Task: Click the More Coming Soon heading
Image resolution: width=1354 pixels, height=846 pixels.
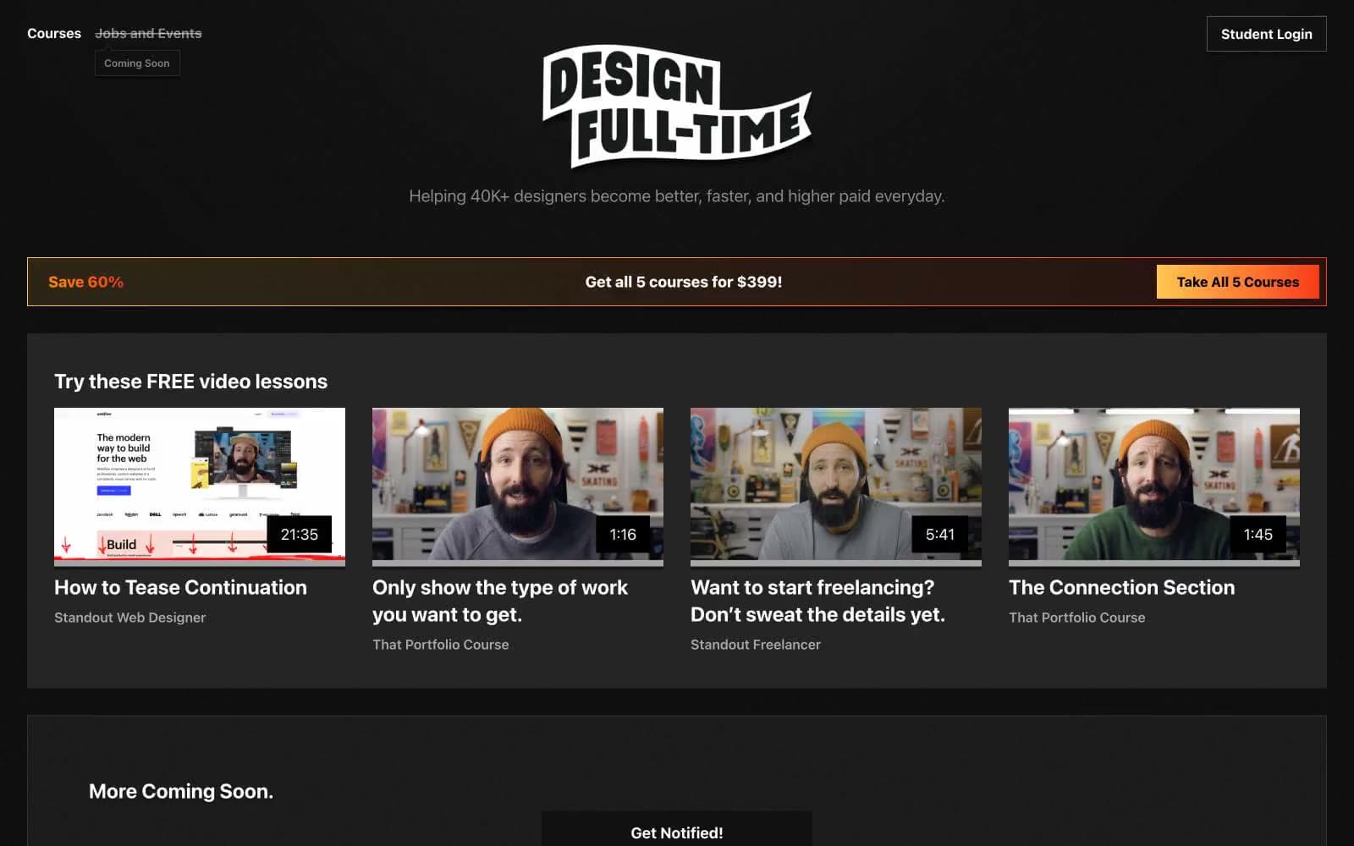Action: [x=181, y=791]
